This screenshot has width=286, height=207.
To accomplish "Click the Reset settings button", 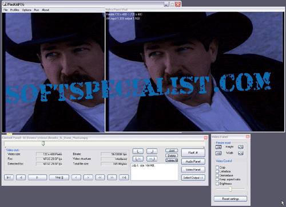I will (231, 199).
